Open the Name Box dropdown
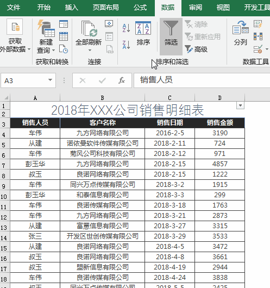The height and width of the screenshot is (288, 270). (x=50, y=80)
